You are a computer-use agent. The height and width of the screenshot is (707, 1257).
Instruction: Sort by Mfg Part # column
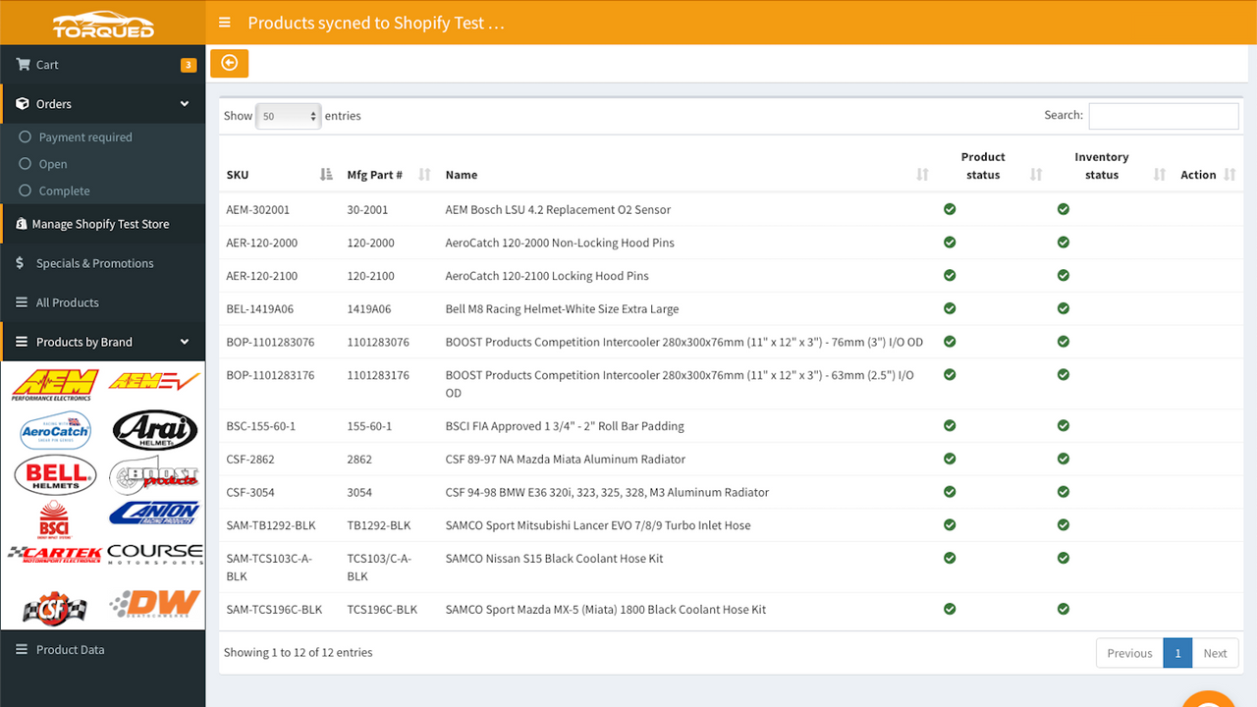tap(389, 175)
